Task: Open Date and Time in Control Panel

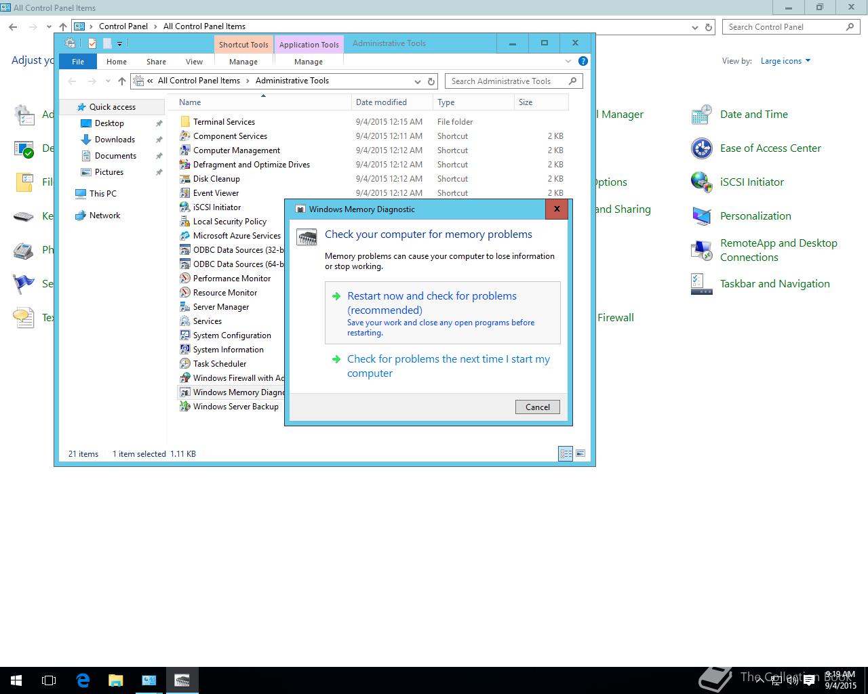Action: coord(701,115)
